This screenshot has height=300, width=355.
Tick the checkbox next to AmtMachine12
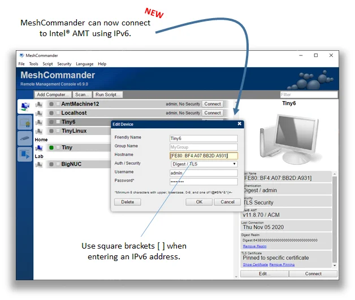pos(58,104)
